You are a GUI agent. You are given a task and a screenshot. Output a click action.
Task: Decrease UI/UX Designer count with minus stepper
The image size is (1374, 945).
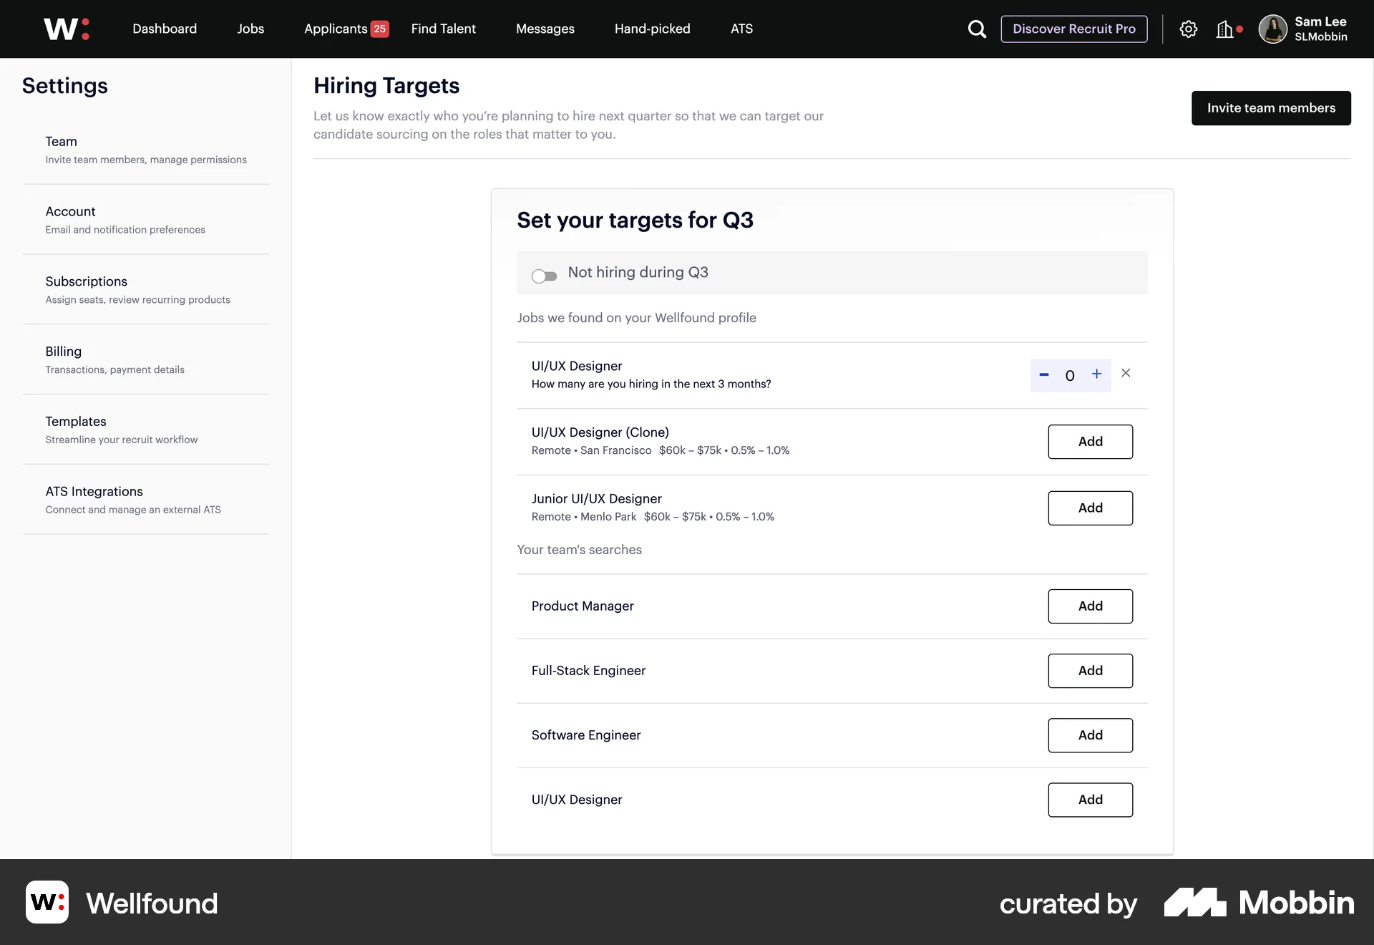[x=1043, y=374]
